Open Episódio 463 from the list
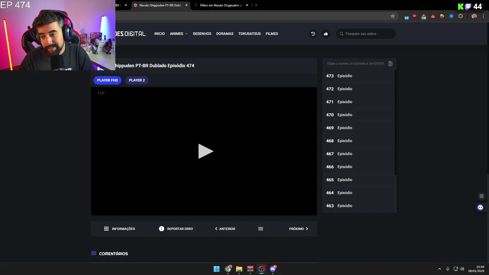489x275 pixels. (359, 206)
